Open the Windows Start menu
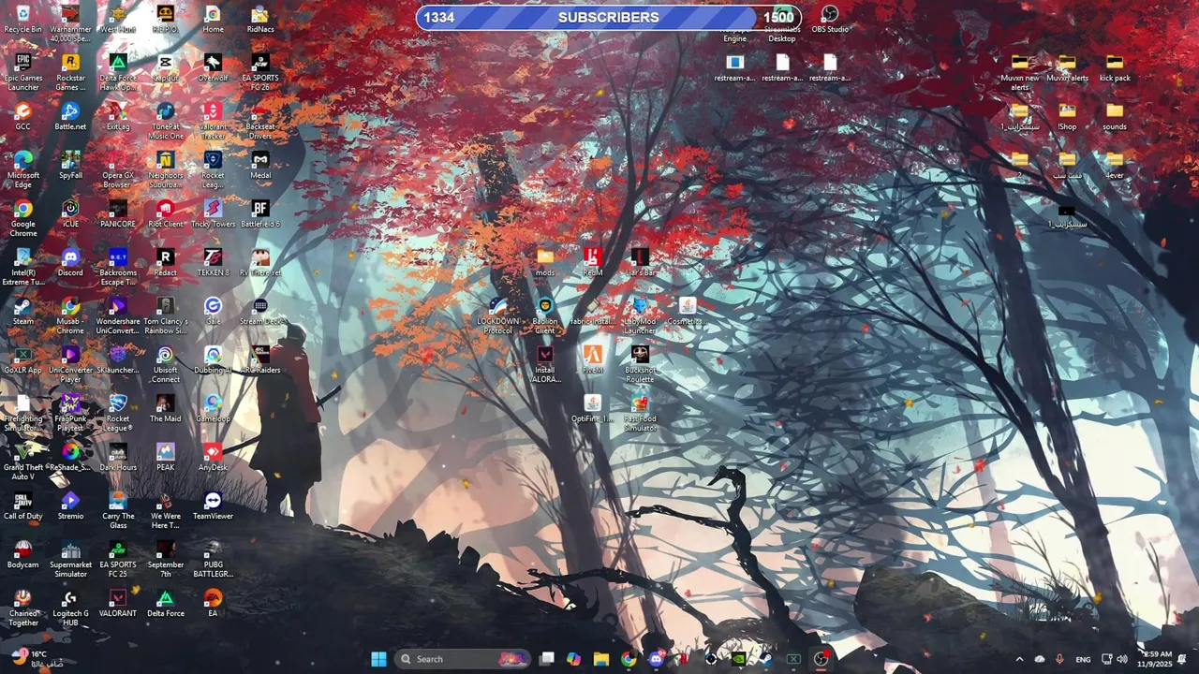The image size is (1199, 674). point(378,659)
